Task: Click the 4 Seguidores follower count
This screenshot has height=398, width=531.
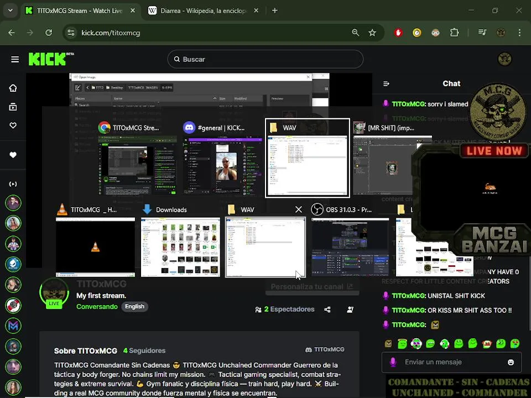Action: click(x=144, y=350)
